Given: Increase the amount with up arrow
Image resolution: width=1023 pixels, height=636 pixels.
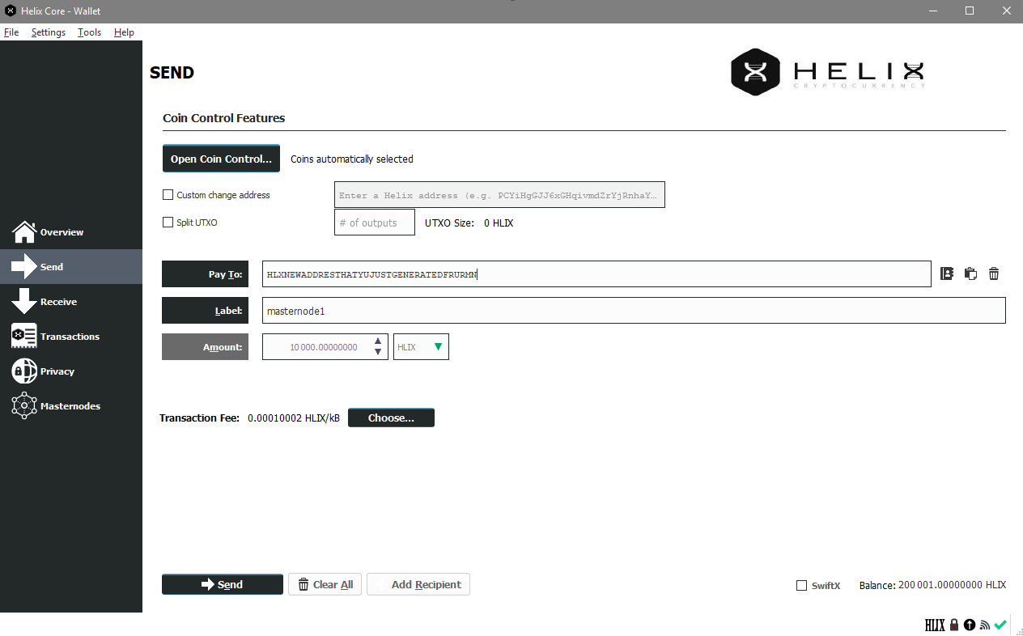Looking at the screenshot, I should [x=378, y=341].
